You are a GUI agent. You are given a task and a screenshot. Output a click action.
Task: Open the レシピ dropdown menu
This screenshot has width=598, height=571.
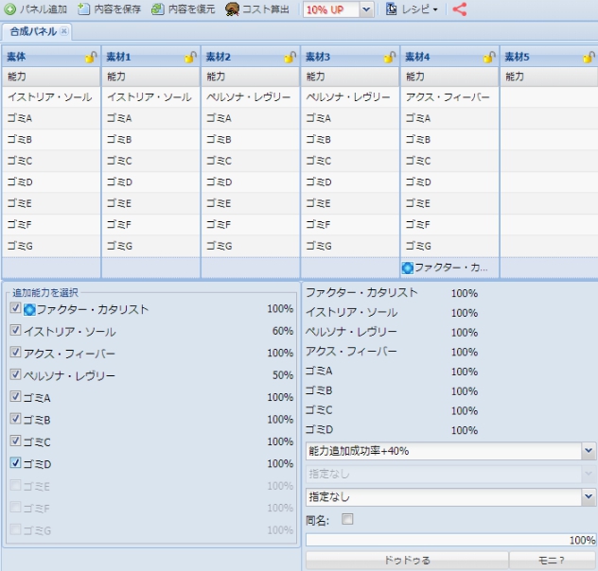coord(413,10)
